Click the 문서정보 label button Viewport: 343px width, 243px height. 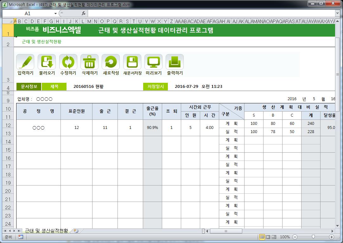(29, 87)
